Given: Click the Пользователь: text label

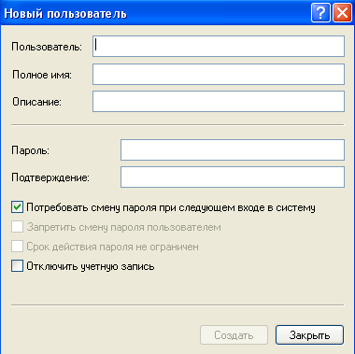Looking at the screenshot, I should (x=47, y=47).
